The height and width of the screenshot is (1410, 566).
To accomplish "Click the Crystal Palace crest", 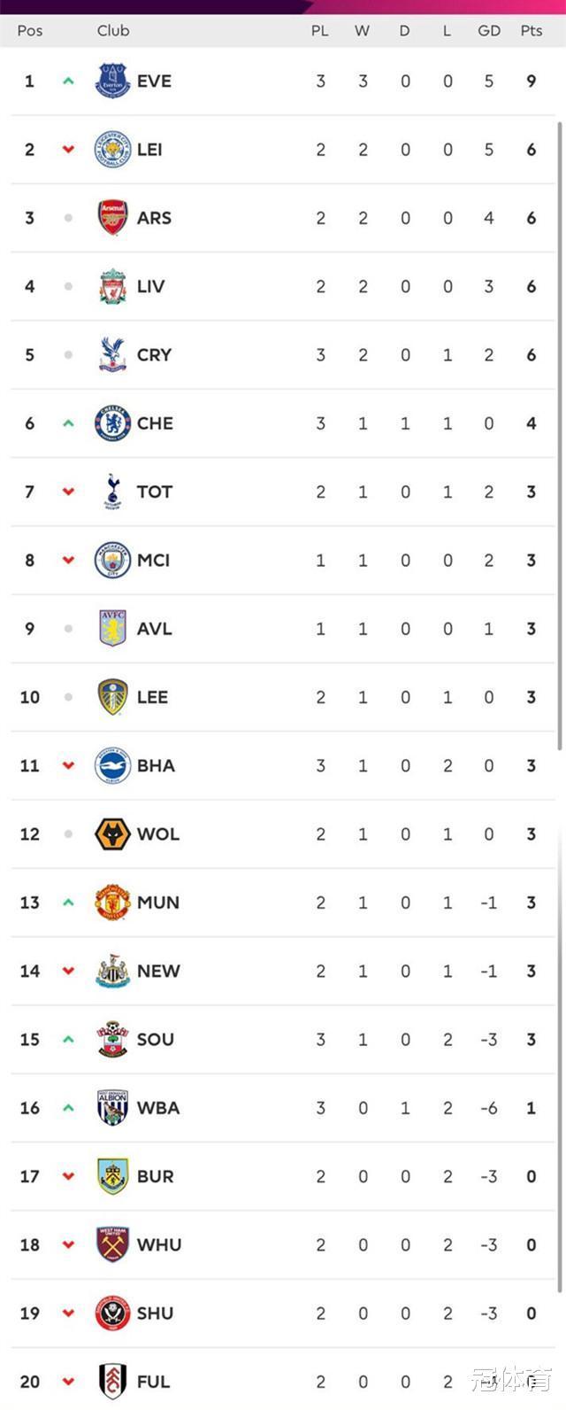I will click(112, 354).
